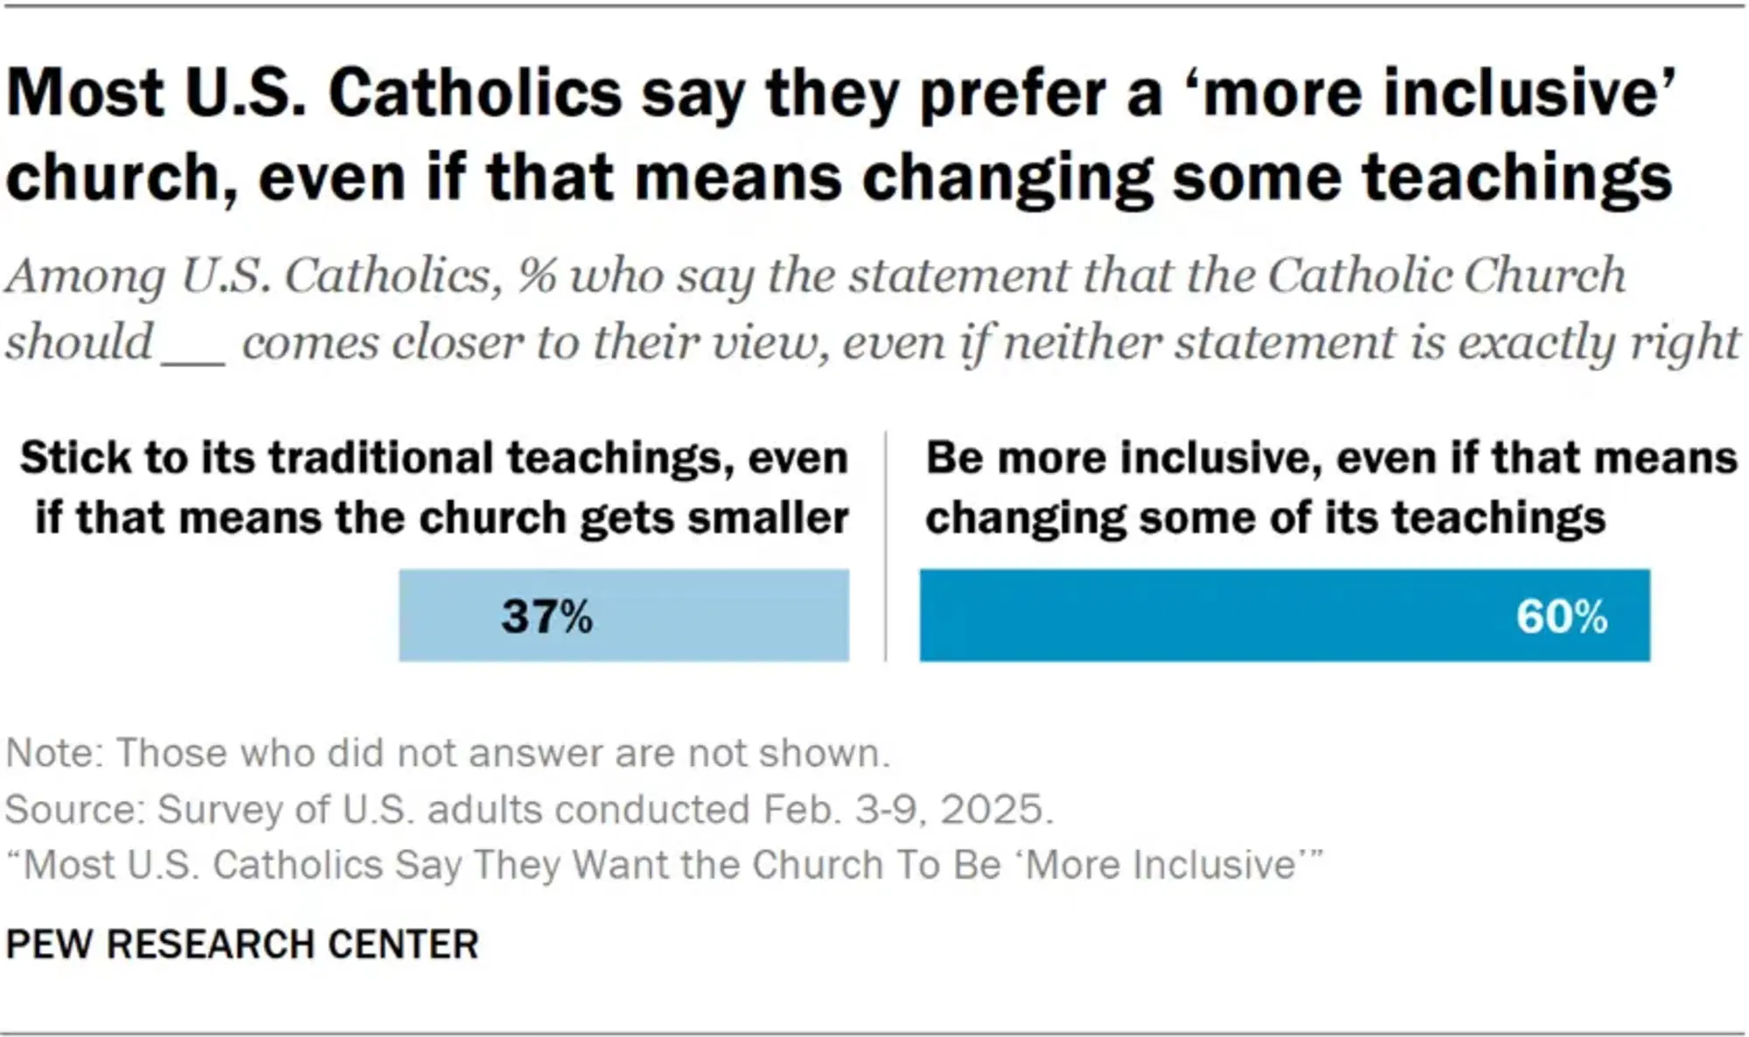
Task: Click the date "Feb. 3-9, 2025"
Action: point(907,810)
